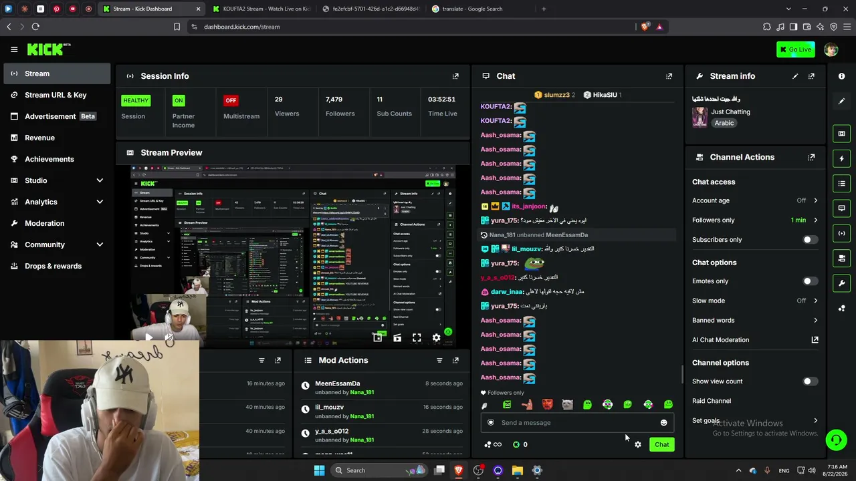Toggle the Show view count switch
856x481 pixels.
809,381
